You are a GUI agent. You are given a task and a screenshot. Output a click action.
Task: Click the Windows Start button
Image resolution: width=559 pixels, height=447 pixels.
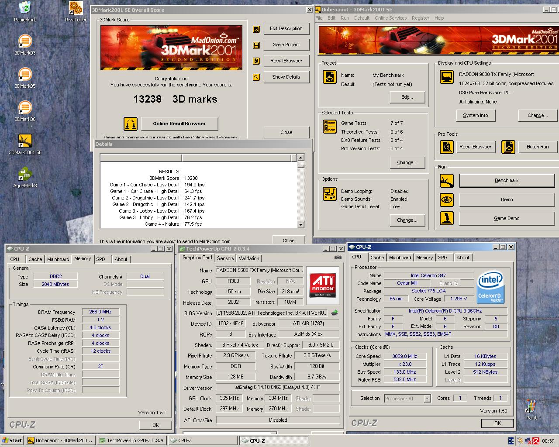click(12, 440)
